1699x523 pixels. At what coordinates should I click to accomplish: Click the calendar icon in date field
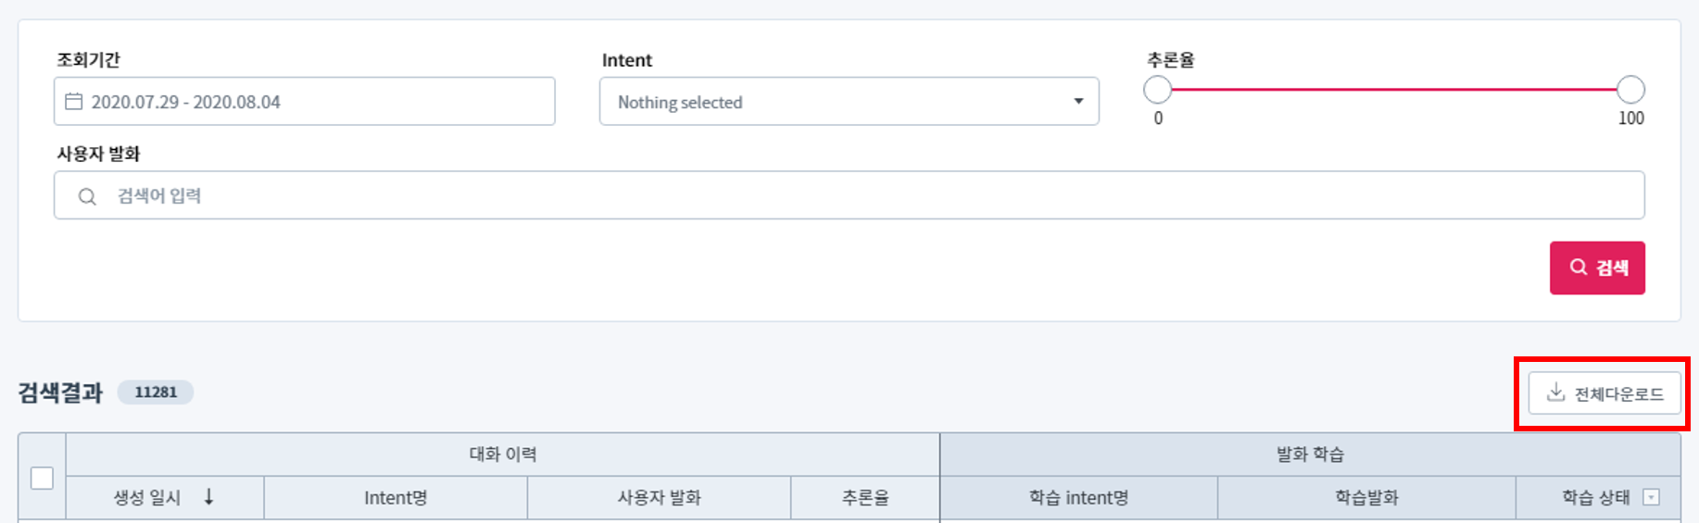click(x=74, y=102)
